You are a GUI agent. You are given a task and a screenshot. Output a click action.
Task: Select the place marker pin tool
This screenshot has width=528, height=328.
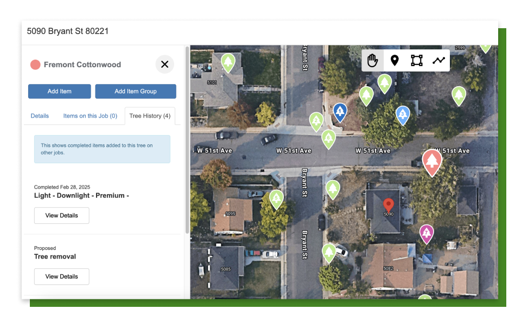click(395, 61)
